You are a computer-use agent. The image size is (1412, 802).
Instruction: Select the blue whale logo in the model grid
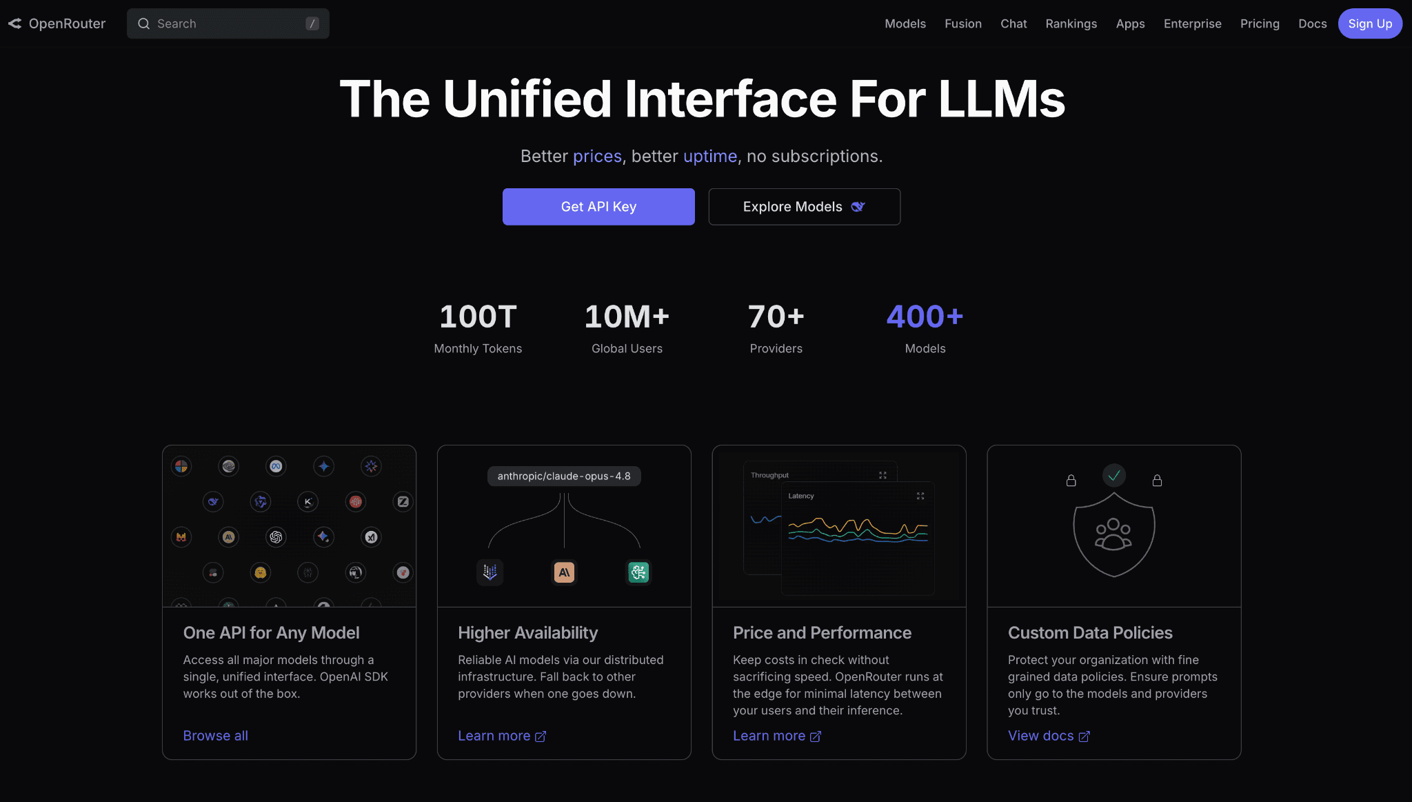click(213, 502)
